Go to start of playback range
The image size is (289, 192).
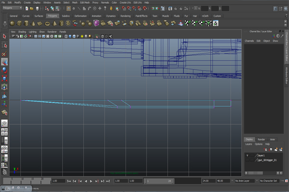pyautogui.click(x=69, y=181)
